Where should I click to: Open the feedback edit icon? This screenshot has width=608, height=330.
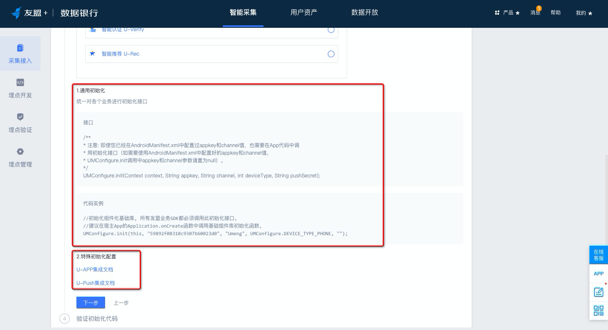click(599, 292)
